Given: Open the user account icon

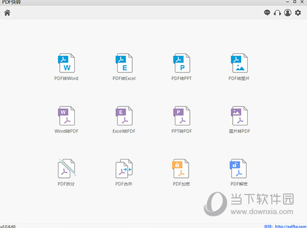Looking at the screenshot, I should coord(287,13).
